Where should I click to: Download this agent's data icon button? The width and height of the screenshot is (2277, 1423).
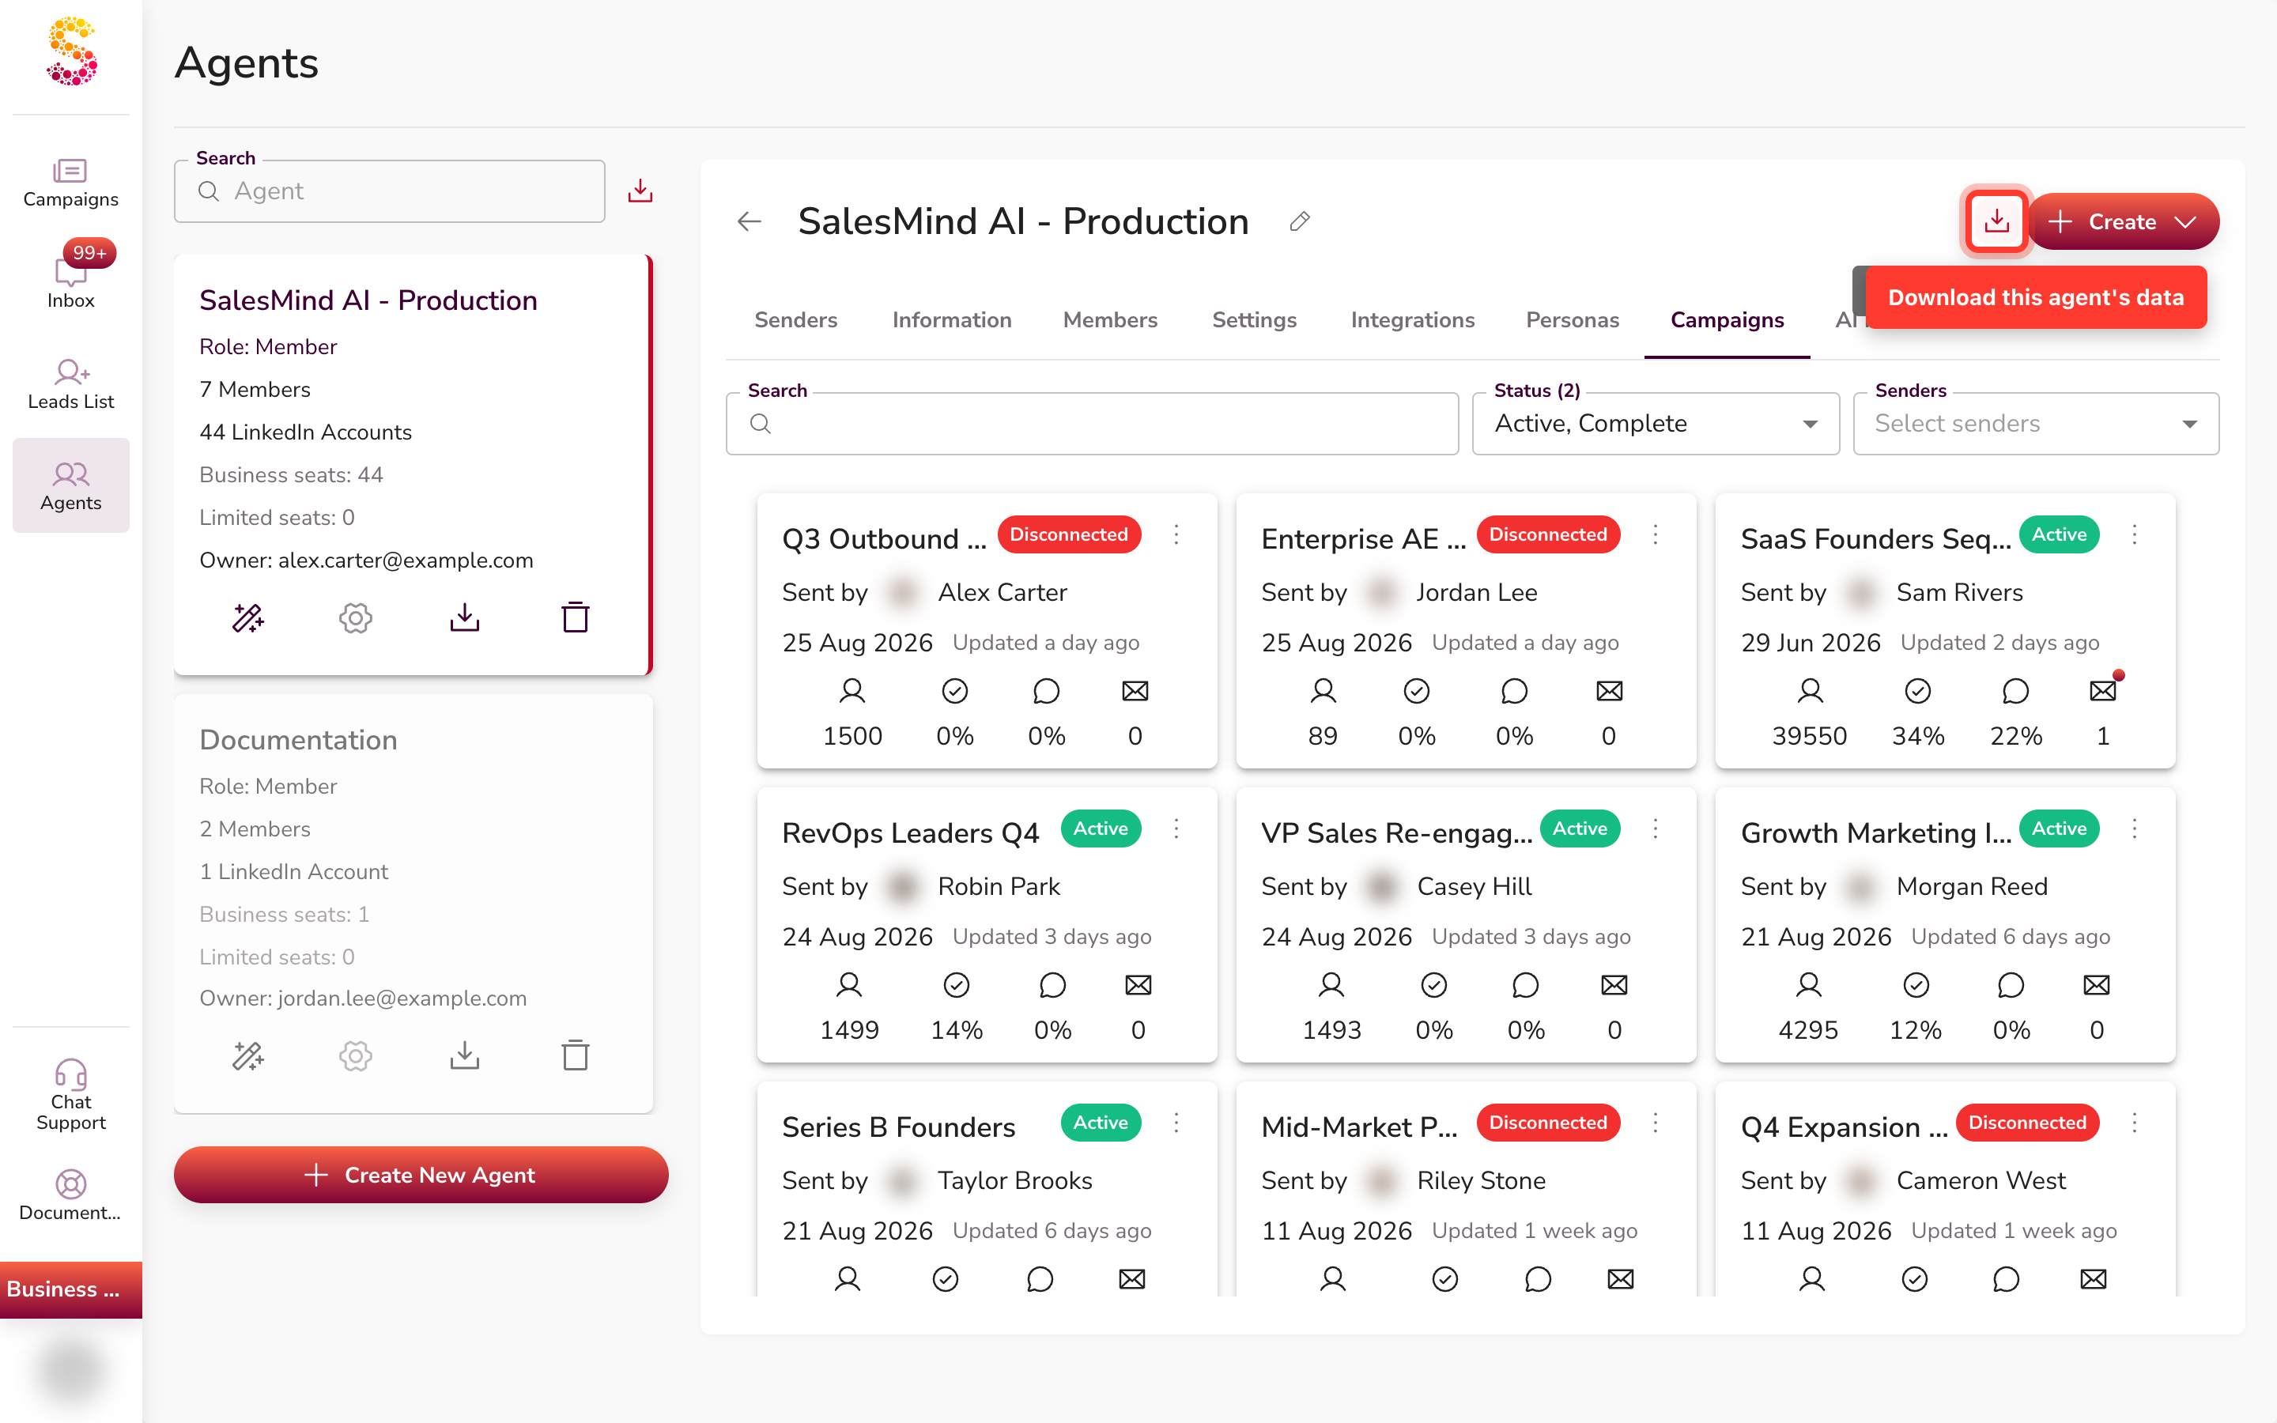point(1996,221)
